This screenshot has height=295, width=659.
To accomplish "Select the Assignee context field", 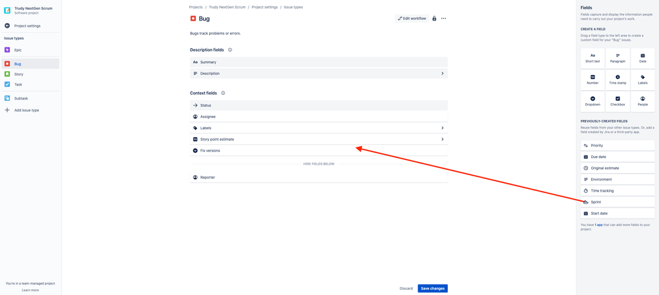I will [319, 117].
